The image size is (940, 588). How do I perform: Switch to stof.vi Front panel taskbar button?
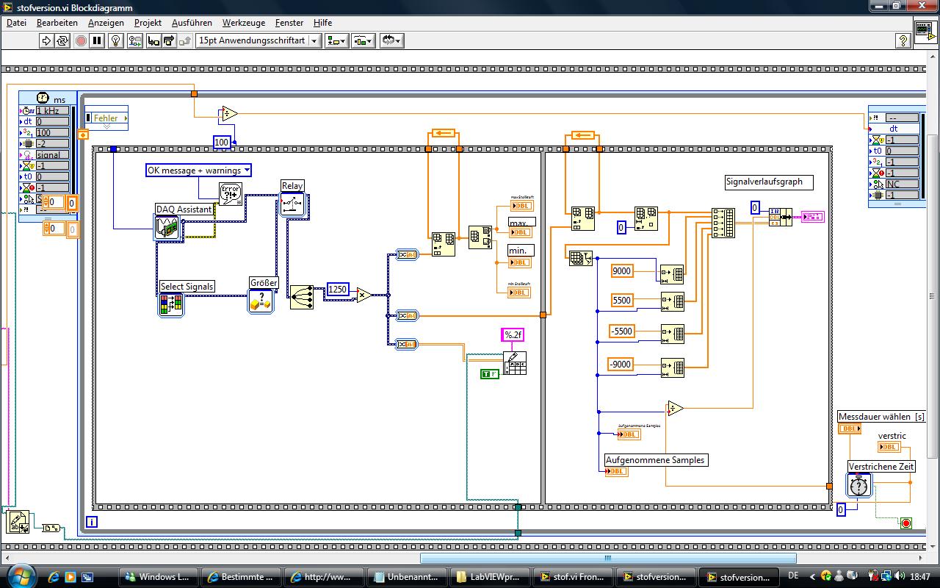[571, 577]
